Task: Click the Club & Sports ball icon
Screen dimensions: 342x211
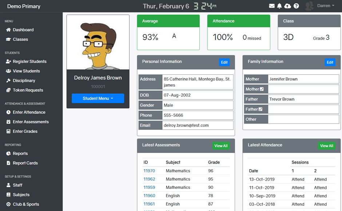Action: [x=8, y=204]
